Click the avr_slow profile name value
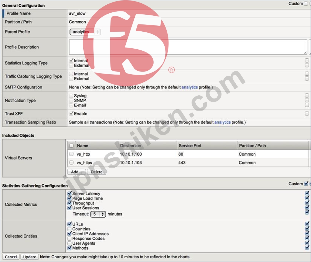 pos(77,13)
